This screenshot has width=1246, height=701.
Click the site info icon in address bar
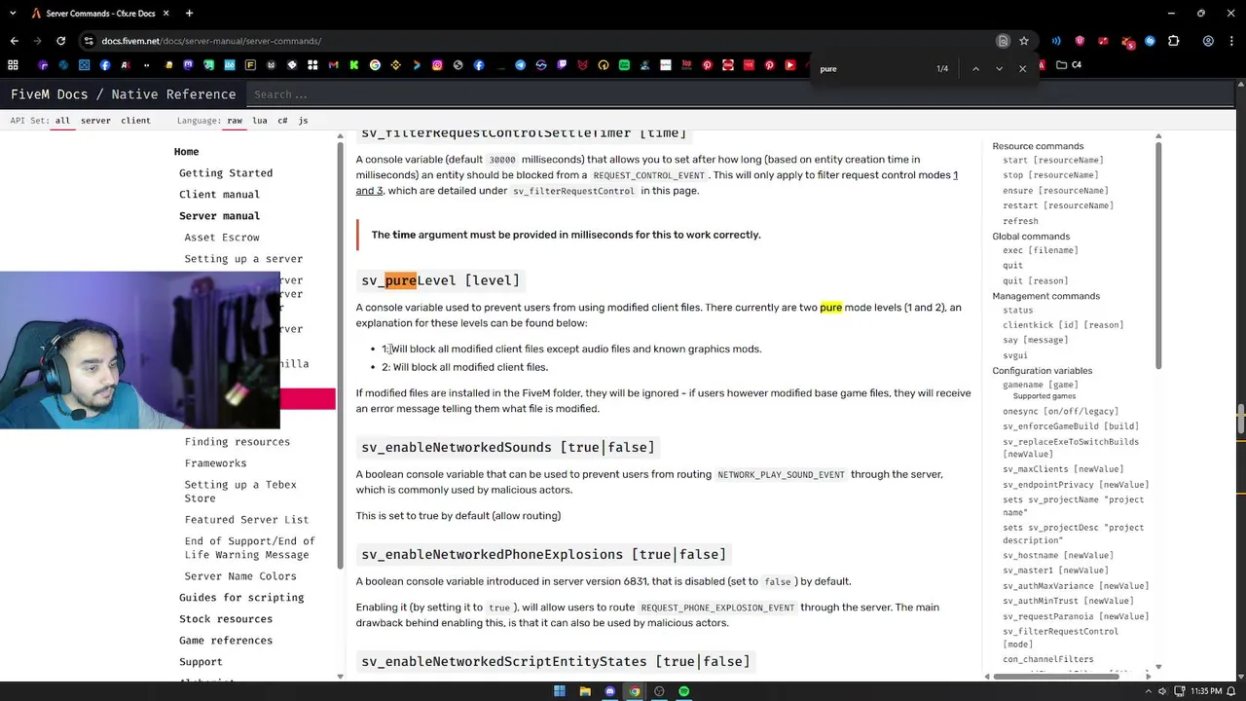tap(89, 41)
